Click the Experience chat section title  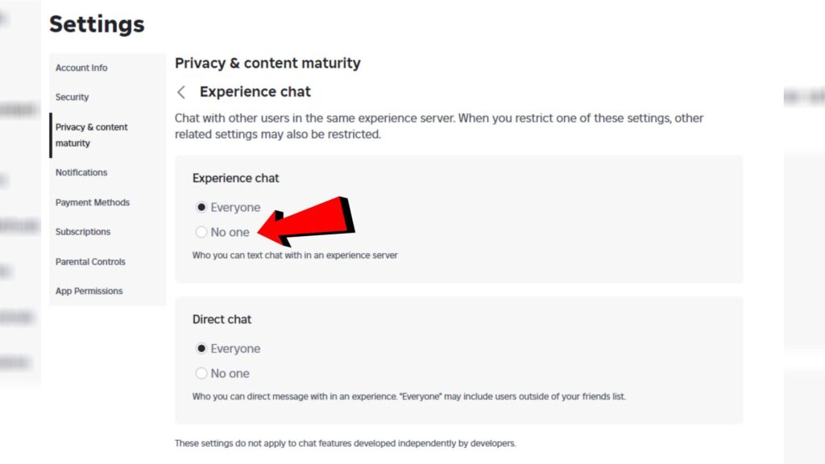(x=235, y=178)
